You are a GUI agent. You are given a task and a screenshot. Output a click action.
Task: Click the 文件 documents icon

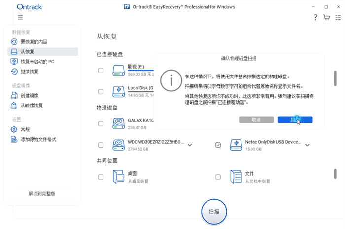coord(236,177)
